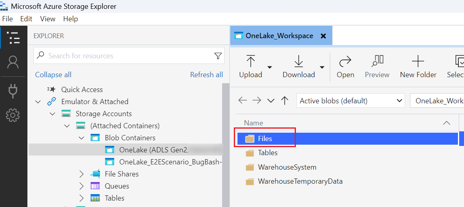Click the filter funnel icon in search box
464x207 pixels.
tap(218, 55)
